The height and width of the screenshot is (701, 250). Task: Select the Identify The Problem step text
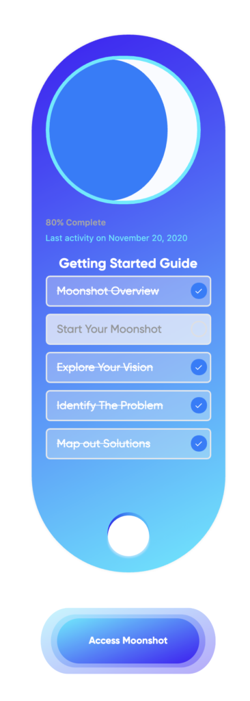click(110, 405)
